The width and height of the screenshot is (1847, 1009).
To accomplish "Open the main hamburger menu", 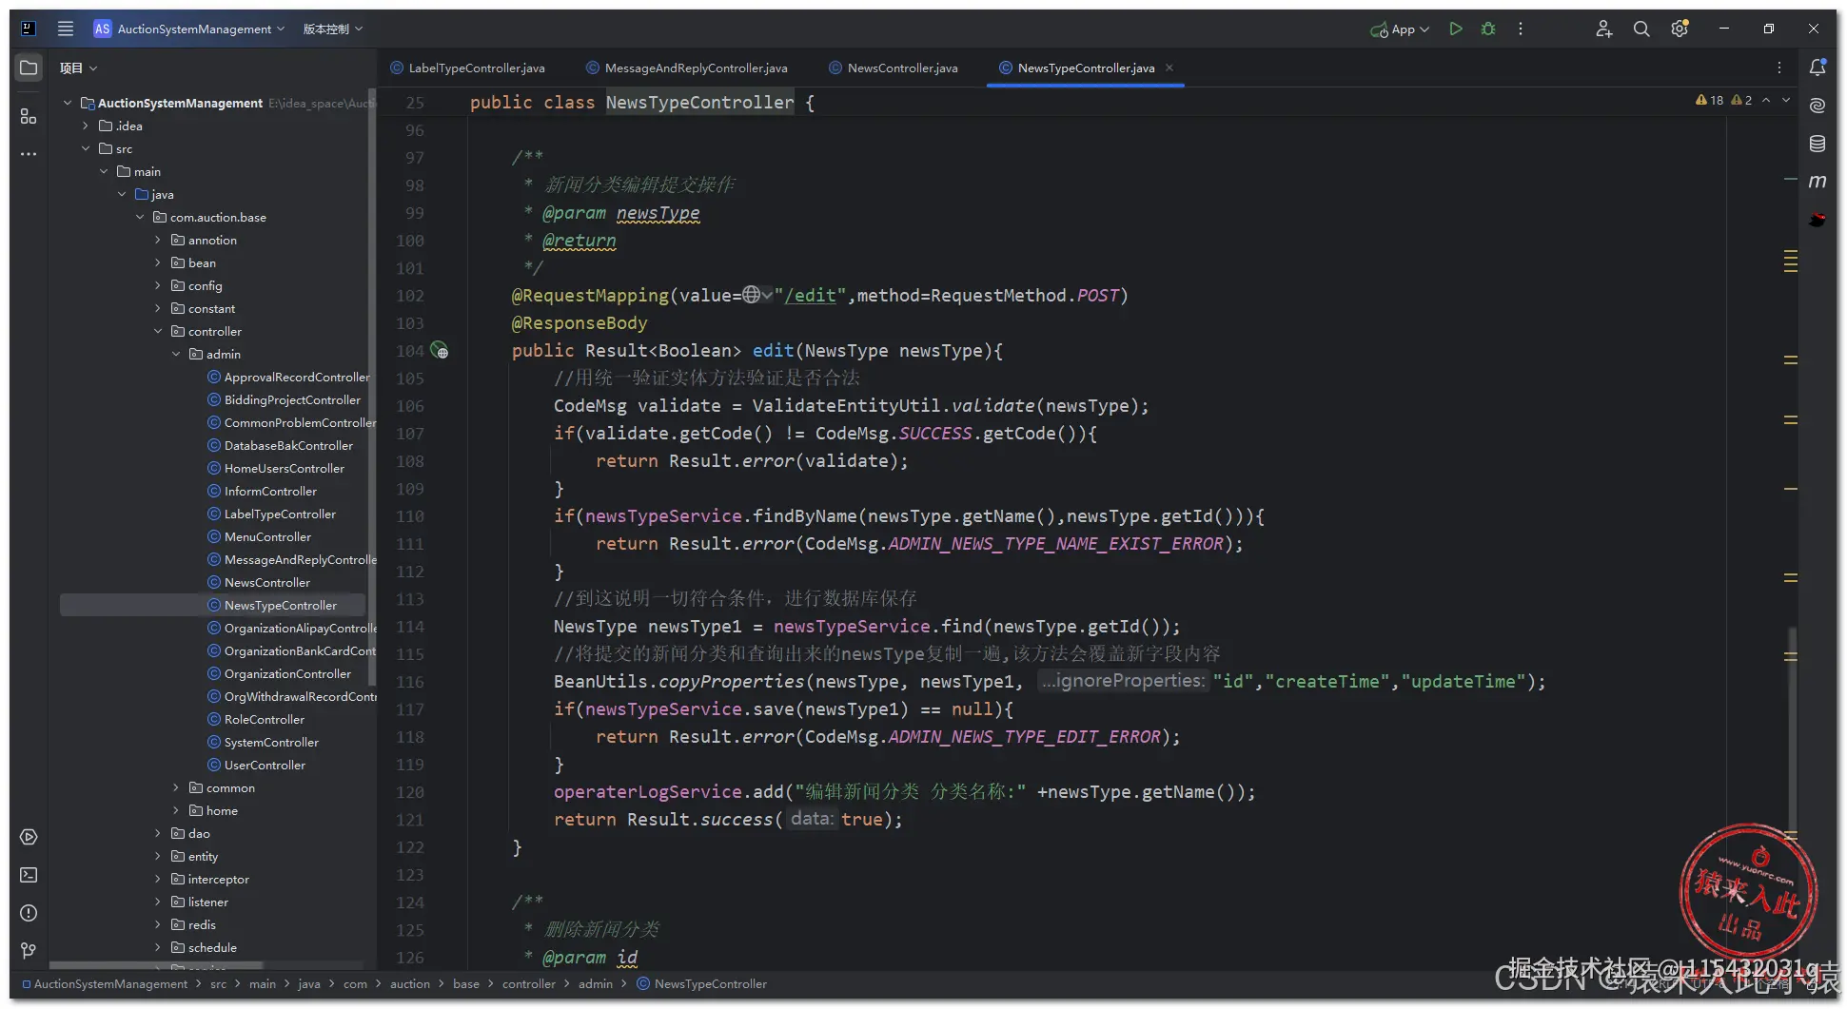I will pyautogui.click(x=66, y=29).
